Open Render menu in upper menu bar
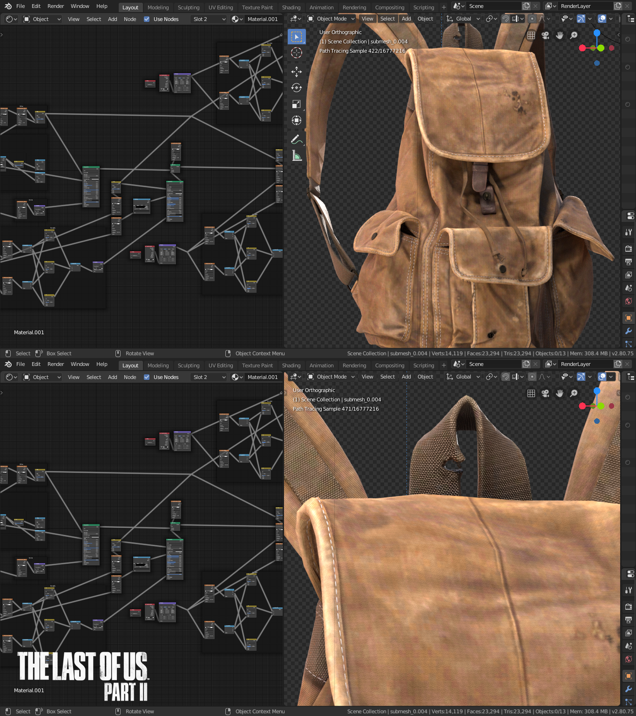 click(x=56, y=6)
